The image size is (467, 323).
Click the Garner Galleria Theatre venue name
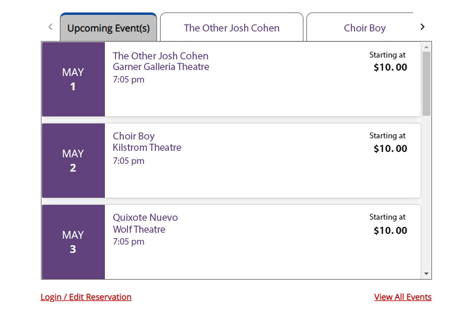161,67
